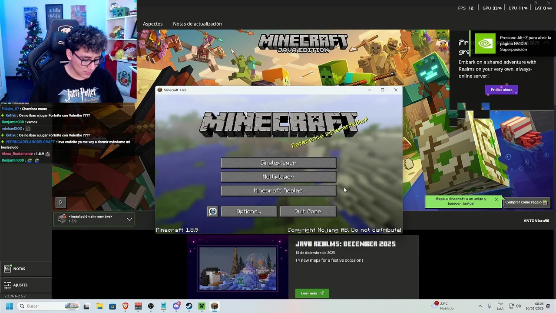The image size is (556, 313).
Task: Open the Aspectos tab in launcher
Action: (x=153, y=24)
